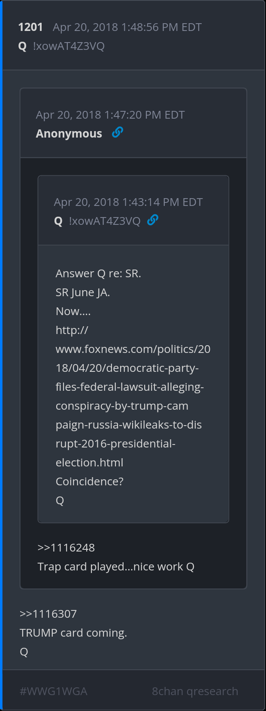Click the "Trap card played" reply text
The height and width of the screenshot is (711, 266).
point(116,567)
